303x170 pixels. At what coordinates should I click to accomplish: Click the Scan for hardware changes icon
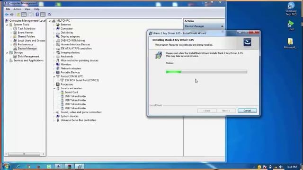(x=49, y=15)
